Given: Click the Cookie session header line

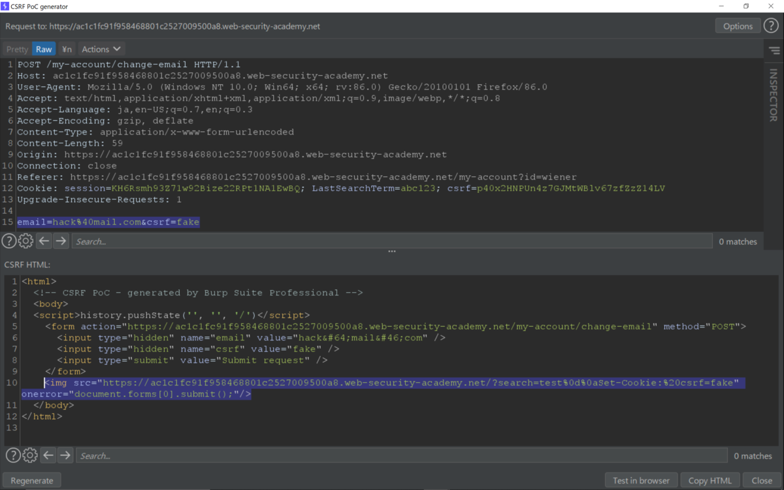Looking at the screenshot, I should pos(341,188).
